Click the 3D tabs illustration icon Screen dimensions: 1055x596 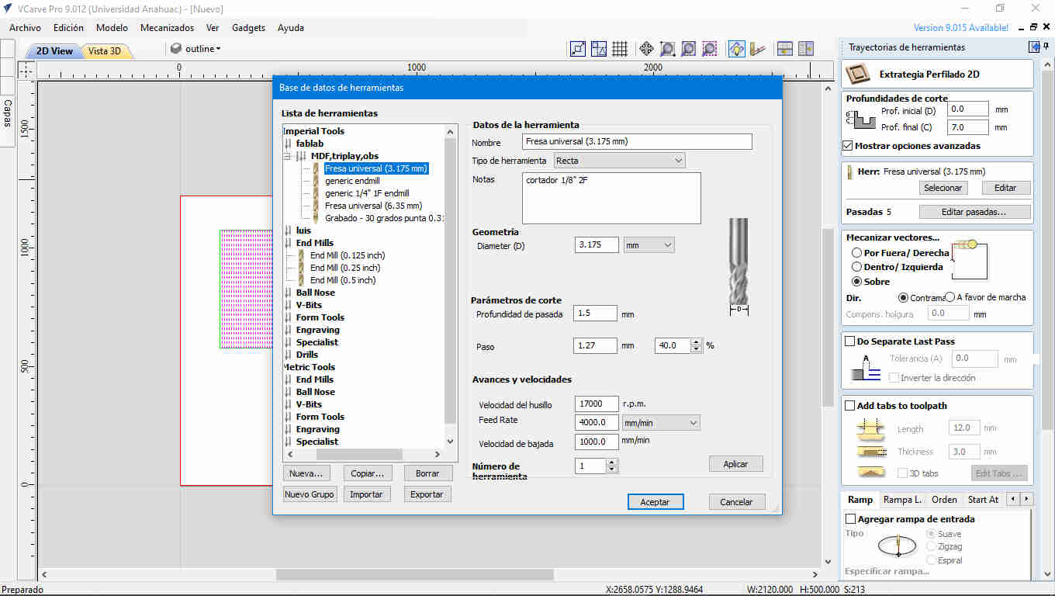pos(870,472)
